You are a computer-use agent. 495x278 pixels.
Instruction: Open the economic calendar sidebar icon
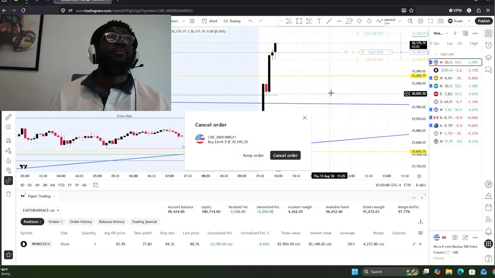pyautogui.click(x=488, y=207)
